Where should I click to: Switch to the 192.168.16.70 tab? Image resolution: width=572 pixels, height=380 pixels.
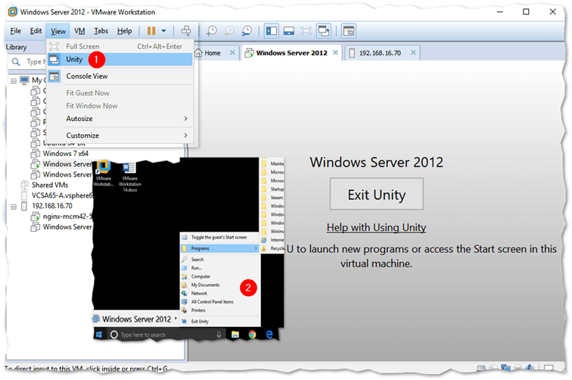pyautogui.click(x=380, y=53)
